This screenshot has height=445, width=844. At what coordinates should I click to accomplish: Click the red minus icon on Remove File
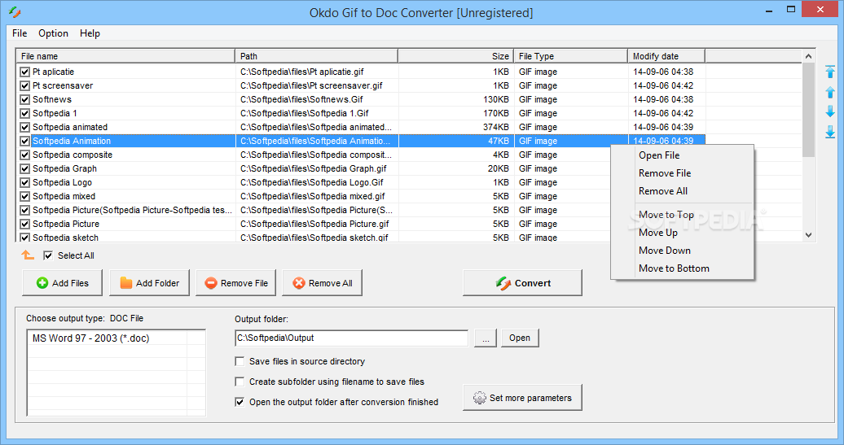(x=211, y=282)
